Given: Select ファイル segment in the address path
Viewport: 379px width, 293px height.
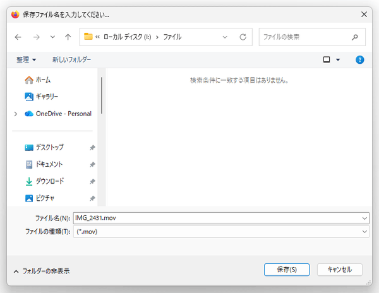Looking at the screenshot, I should coord(172,37).
